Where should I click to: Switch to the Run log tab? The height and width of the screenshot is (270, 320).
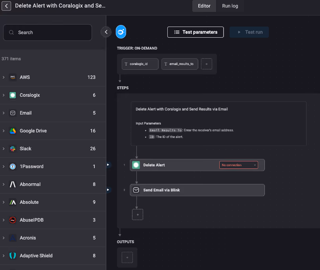click(230, 6)
